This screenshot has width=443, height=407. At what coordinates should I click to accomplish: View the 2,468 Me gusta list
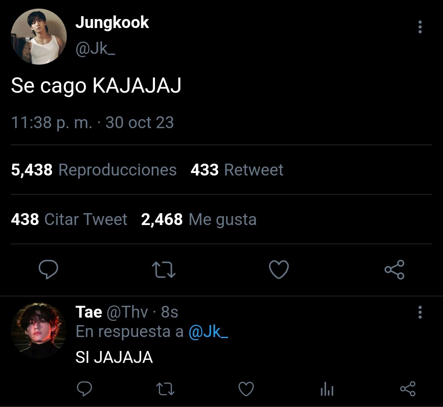pyautogui.click(x=199, y=219)
